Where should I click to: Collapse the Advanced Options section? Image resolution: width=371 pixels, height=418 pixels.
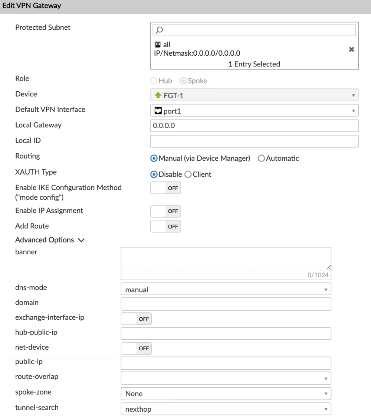click(81, 240)
